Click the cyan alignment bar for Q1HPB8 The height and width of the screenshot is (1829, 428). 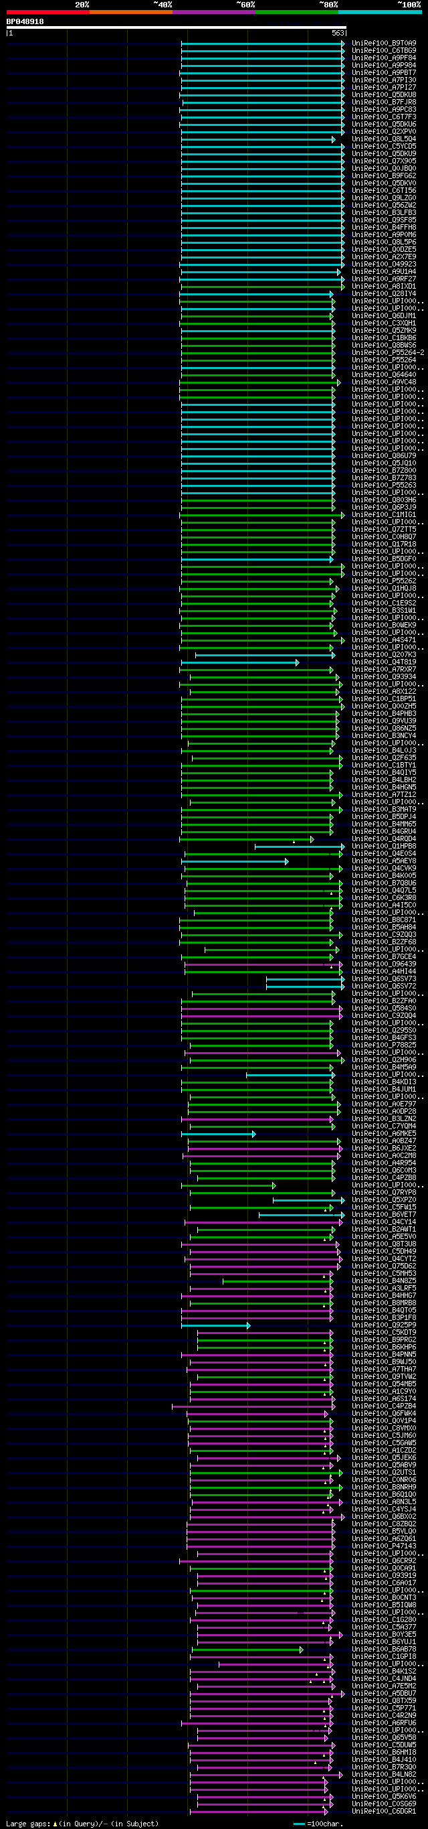(x=300, y=847)
